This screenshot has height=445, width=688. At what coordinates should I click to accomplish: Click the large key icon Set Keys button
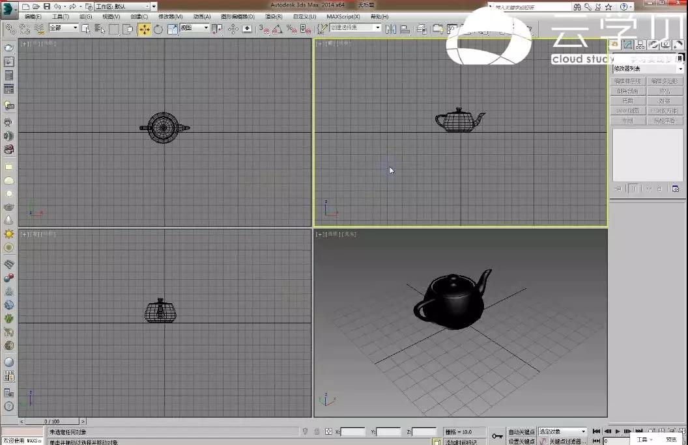point(497,436)
